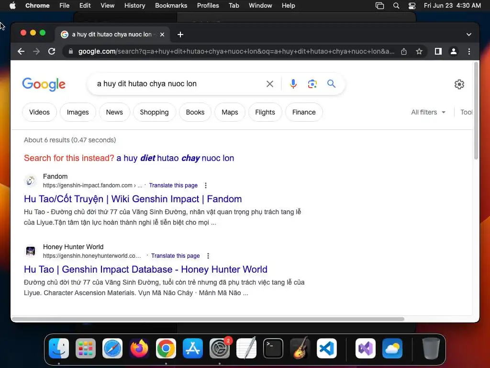Click the Tools button
Screen dimensions: 490x368
pyautogui.click(x=466, y=112)
